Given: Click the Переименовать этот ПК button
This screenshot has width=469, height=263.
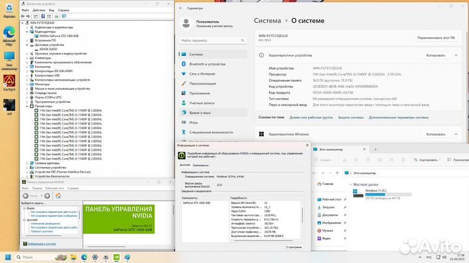Looking at the screenshot, I should click(x=436, y=38).
